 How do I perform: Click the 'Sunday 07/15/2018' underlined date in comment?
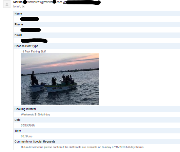(x=114, y=147)
